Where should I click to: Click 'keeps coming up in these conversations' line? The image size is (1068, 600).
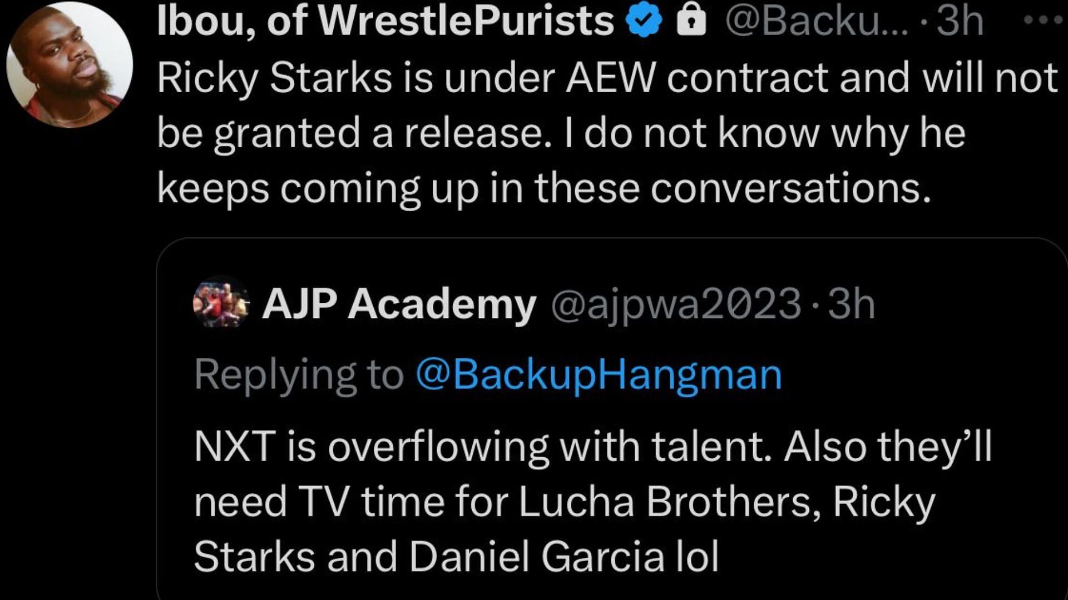543,189
